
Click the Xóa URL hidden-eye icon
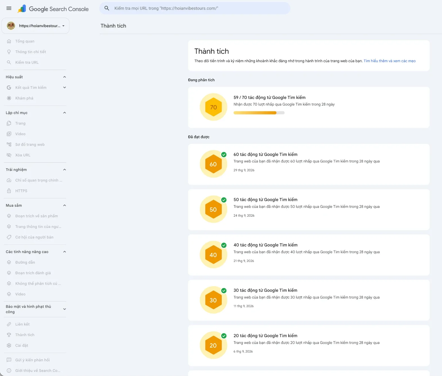point(9,155)
